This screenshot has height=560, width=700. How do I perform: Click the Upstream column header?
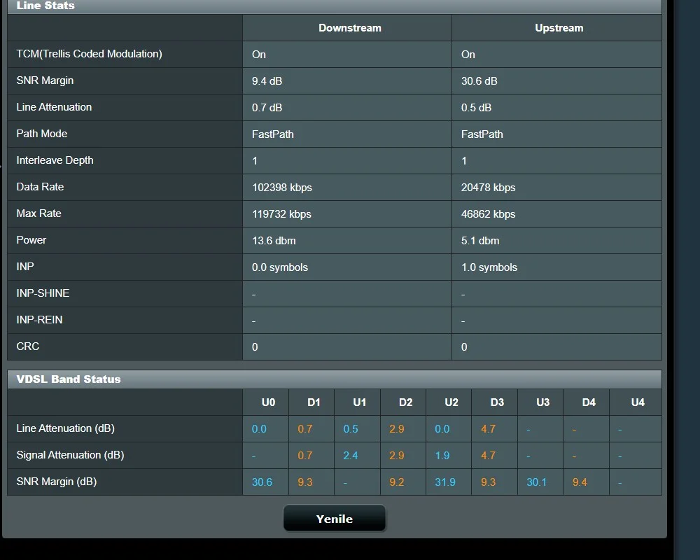tap(559, 28)
